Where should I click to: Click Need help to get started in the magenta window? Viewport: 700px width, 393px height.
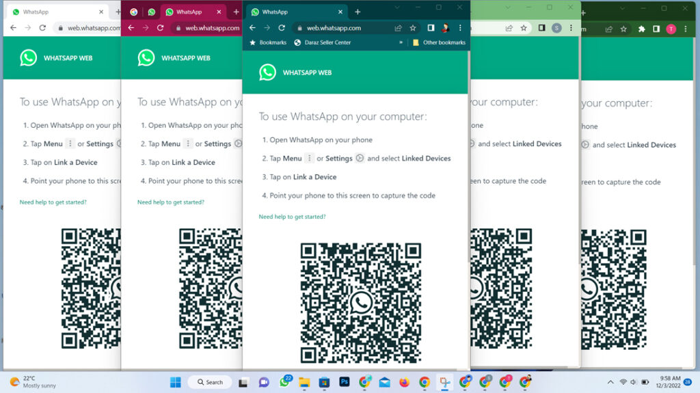tap(171, 202)
